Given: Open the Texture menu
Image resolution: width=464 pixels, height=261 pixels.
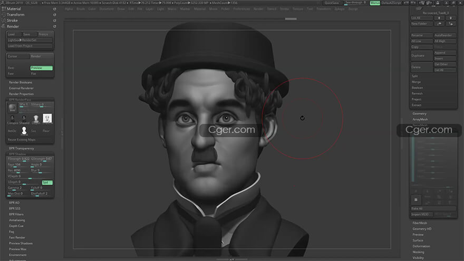Looking at the screenshot, I should point(298,9).
